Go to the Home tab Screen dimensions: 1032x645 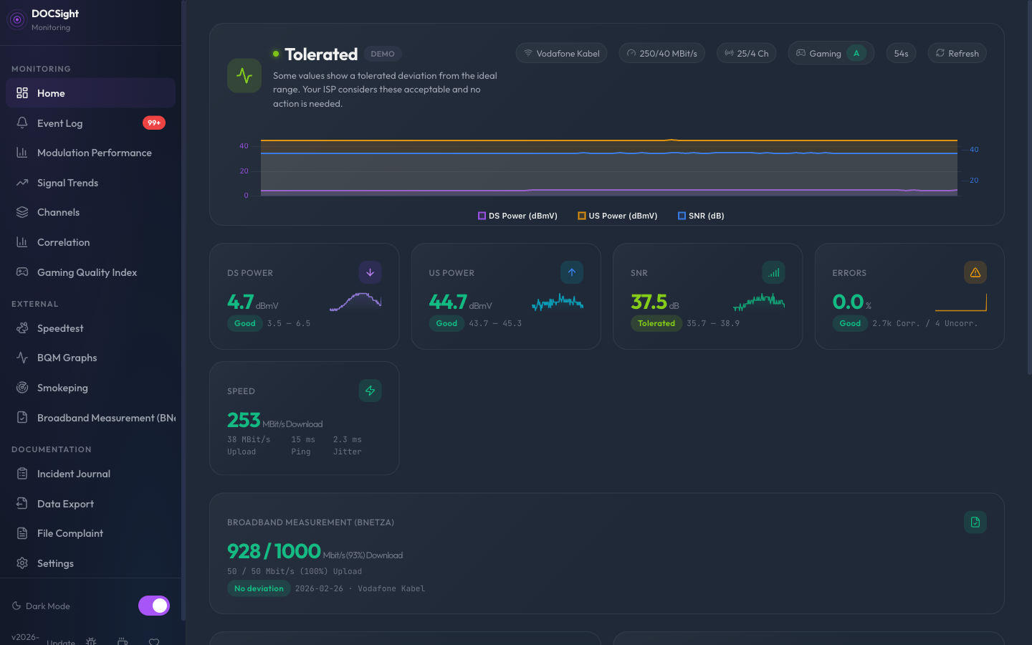pyautogui.click(x=52, y=93)
